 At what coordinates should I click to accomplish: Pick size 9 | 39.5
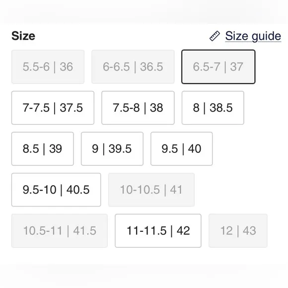pos(112,148)
